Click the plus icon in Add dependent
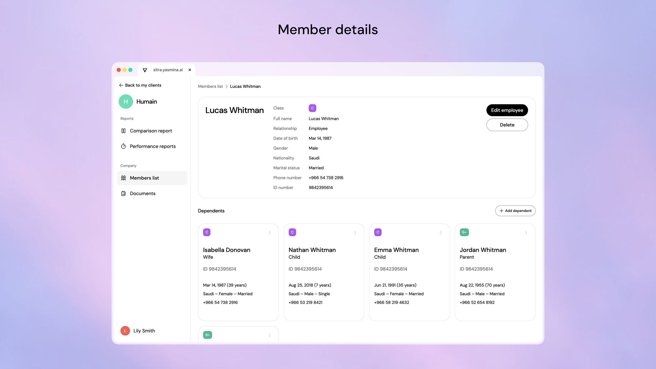Screen dimensions: 656x369 pyautogui.click(x=501, y=211)
